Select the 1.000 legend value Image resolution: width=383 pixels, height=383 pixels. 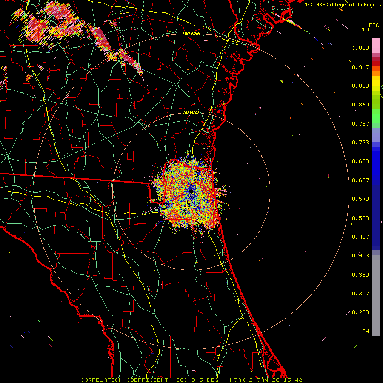tap(360, 48)
